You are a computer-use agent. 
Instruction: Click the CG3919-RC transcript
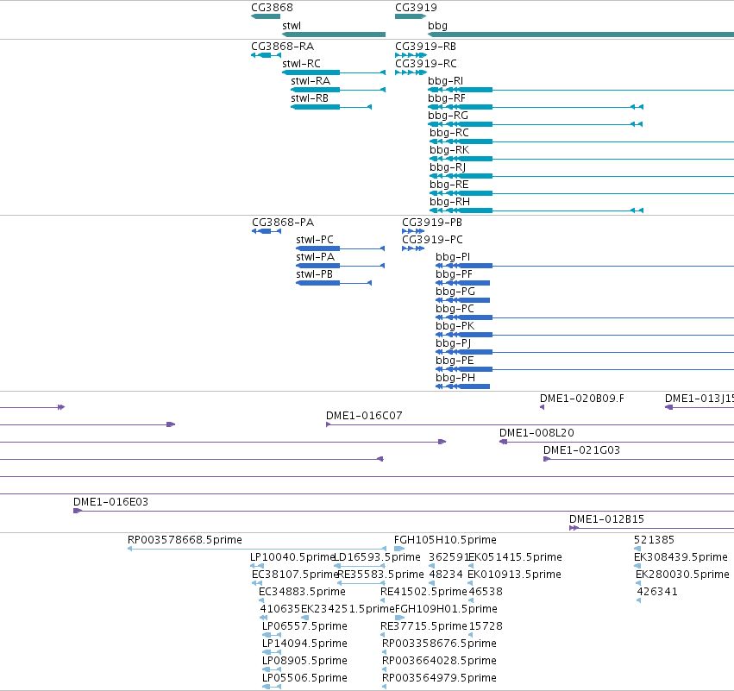[411, 72]
